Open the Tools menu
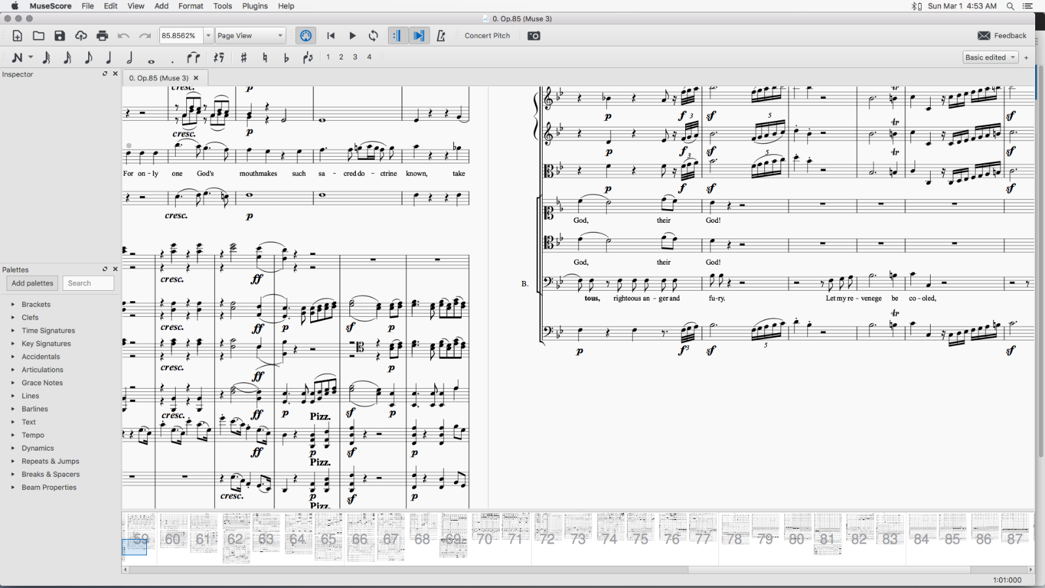The width and height of the screenshot is (1045, 588). [223, 6]
